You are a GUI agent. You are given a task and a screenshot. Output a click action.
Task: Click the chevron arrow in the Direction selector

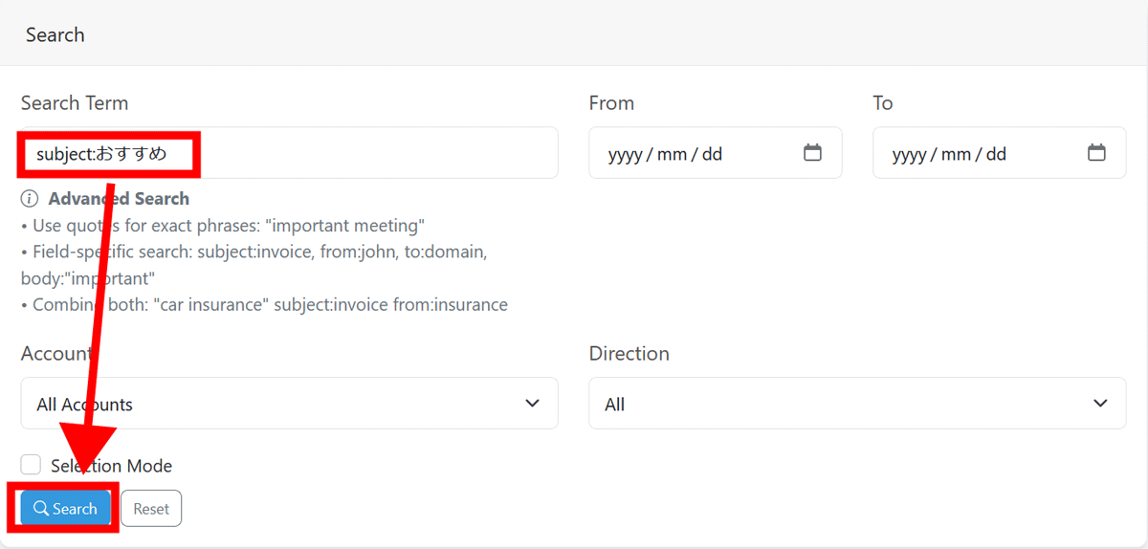tap(1100, 404)
